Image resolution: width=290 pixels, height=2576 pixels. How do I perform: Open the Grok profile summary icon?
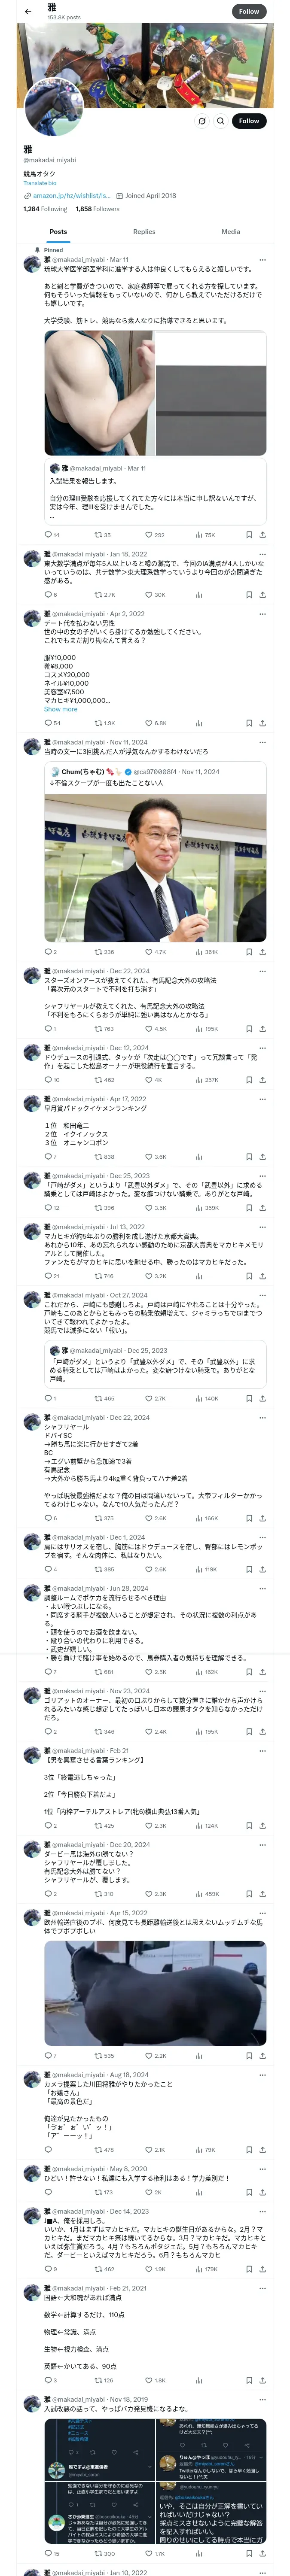[201, 121]
